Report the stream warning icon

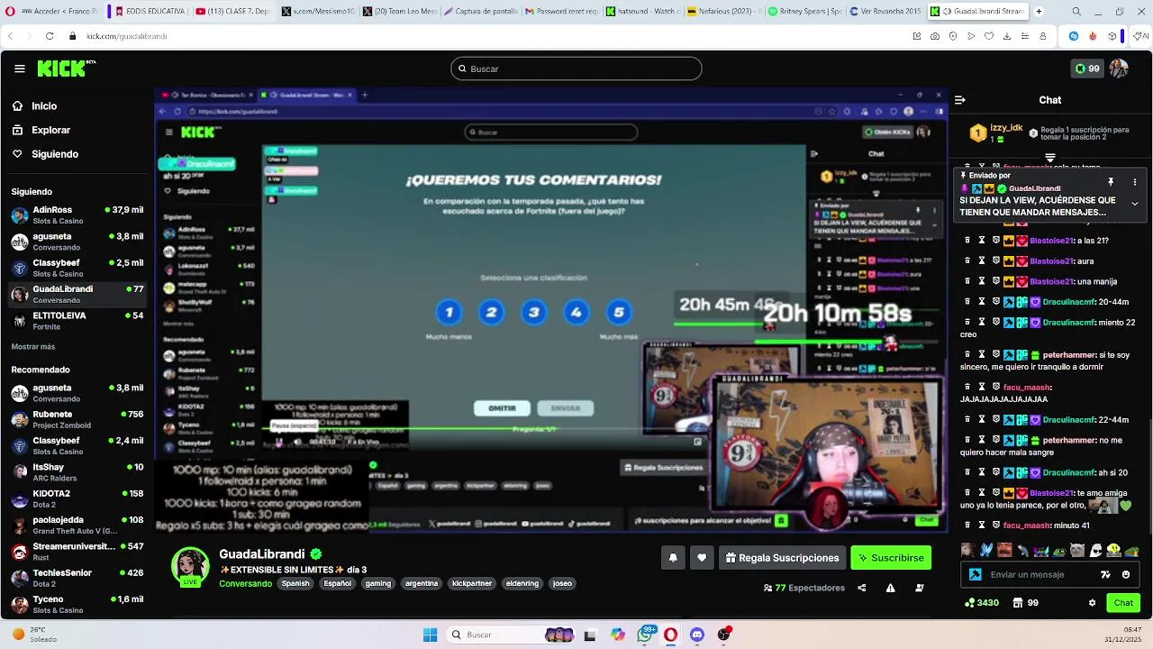pyautogui.click(x=891, y=588)
